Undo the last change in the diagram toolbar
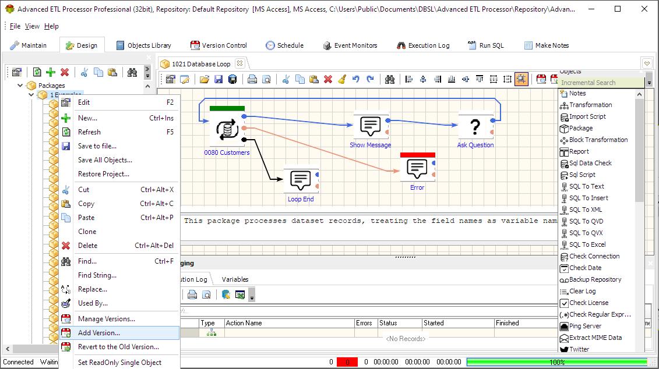Viewport: 659px width, 369px height. click(356, 79)
